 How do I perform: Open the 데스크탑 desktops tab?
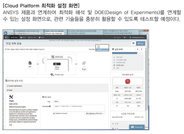(32, 37)
